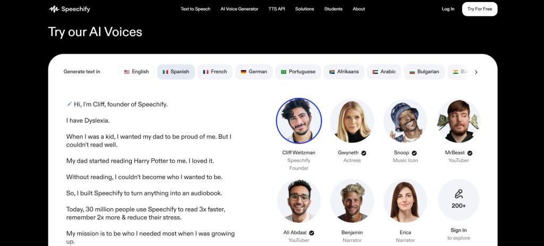Image resolution: width=544 pixels, height=246 pixels.
Task: Select Cliff Weitzman voice avatar
Action: pyautogui.click(x=299, y=121)
